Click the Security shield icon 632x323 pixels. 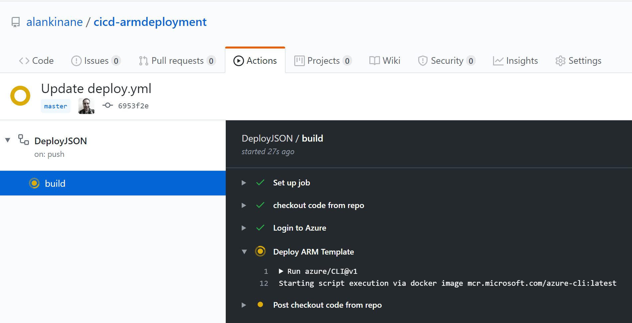point(423,61)
